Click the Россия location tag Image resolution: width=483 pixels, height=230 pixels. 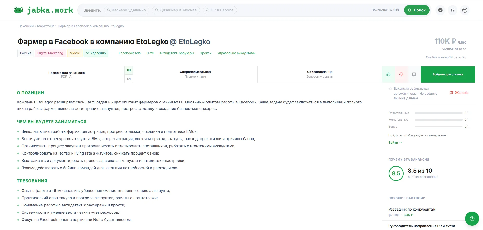[x=26, y=53]
